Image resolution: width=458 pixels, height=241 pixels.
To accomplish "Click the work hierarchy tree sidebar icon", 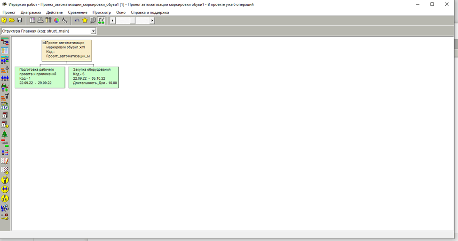I will click(x=5, y=42).
